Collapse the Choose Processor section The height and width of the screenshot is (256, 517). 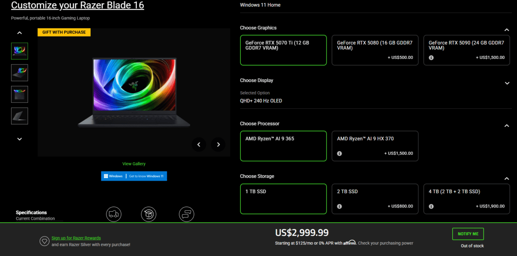click(507, 126)
